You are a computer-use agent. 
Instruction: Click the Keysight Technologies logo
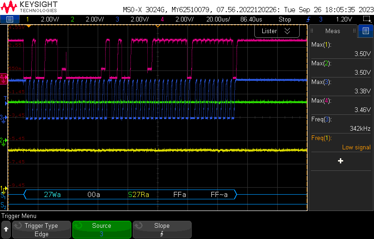tap(29, 7)
